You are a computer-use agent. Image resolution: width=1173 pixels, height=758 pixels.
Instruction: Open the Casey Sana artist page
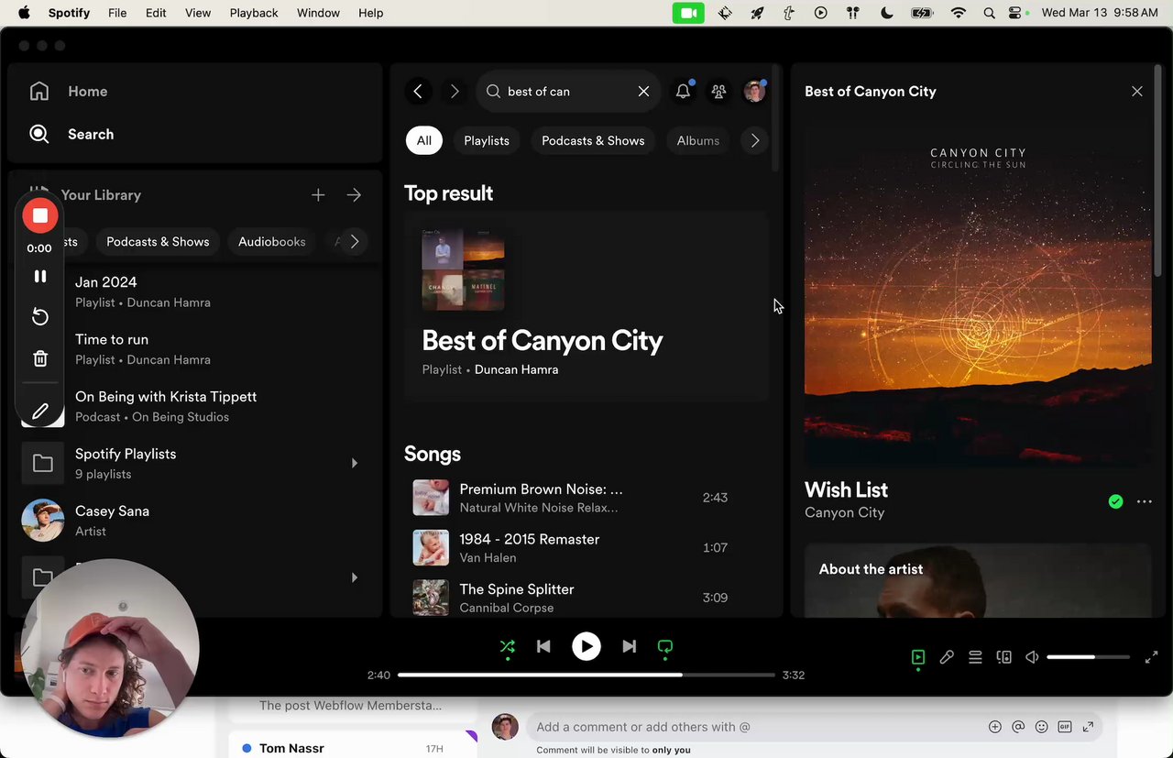point(194,521)
